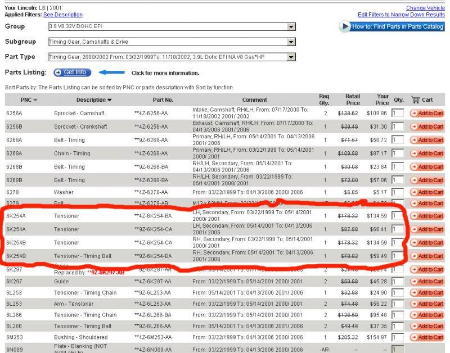Click the Get Info button

pos(72,73)
